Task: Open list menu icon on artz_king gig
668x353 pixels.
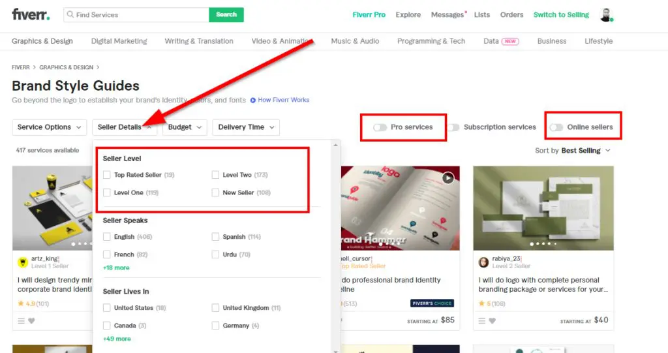Action: point(22,320)
